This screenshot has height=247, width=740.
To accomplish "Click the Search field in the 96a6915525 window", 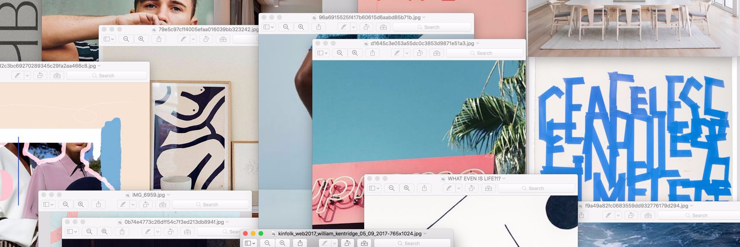I will [x=432, y=27].
